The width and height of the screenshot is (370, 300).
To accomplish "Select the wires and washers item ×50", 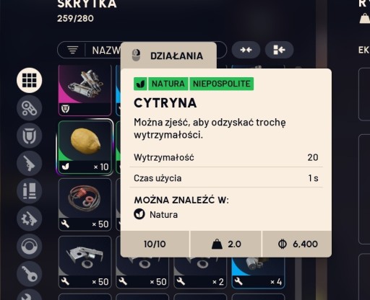I will point(85,205).
